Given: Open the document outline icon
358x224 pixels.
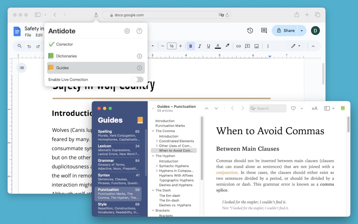Looking at the screenshot, I should (22, 68).
